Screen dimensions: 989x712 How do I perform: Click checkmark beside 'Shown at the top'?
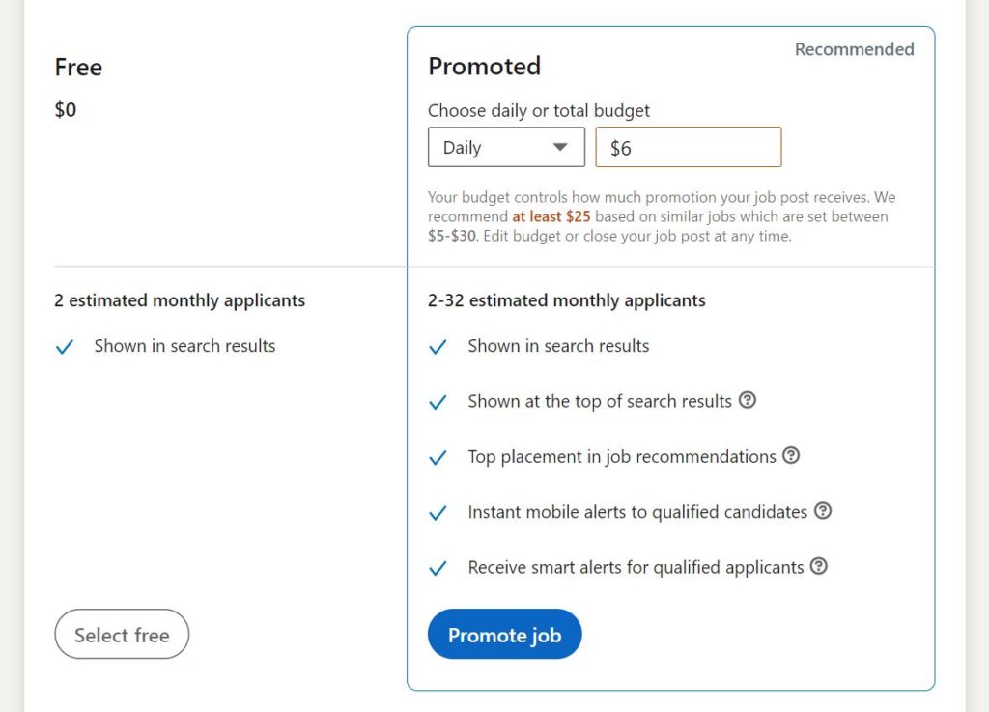[438, 402]
